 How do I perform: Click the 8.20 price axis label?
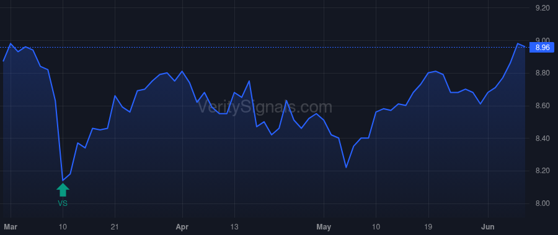pyautogui.click(x=542, y=171)
